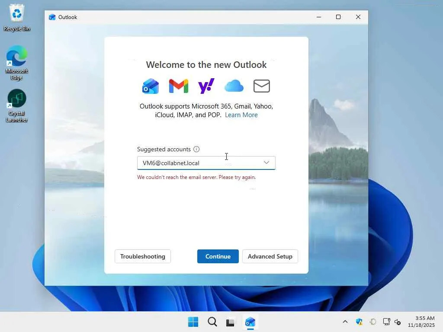The width and height of the screenshot is (443, 332).
Task: Open the Recycle Bin desktop icon
Action: point(17,17)
